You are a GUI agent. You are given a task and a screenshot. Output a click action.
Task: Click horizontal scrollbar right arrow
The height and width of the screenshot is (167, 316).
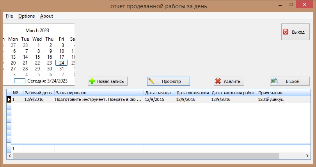click(x=307, y=156)
